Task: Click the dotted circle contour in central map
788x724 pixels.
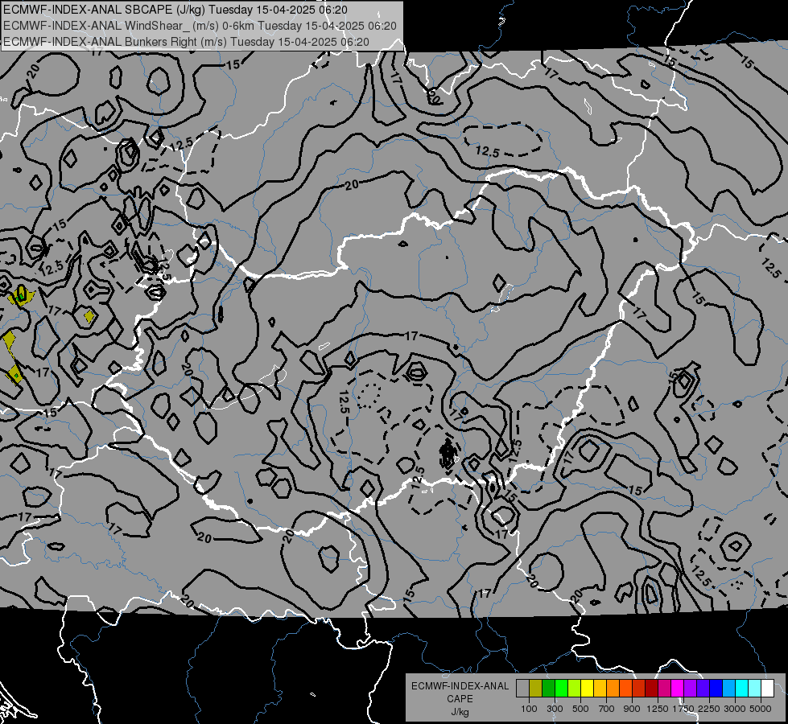Action: pyautogui.click(x=370, y=396)
